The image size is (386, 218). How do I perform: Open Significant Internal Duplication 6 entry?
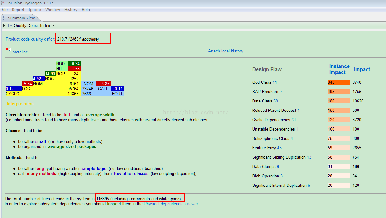pyautogui.click(x=281, y=185)
